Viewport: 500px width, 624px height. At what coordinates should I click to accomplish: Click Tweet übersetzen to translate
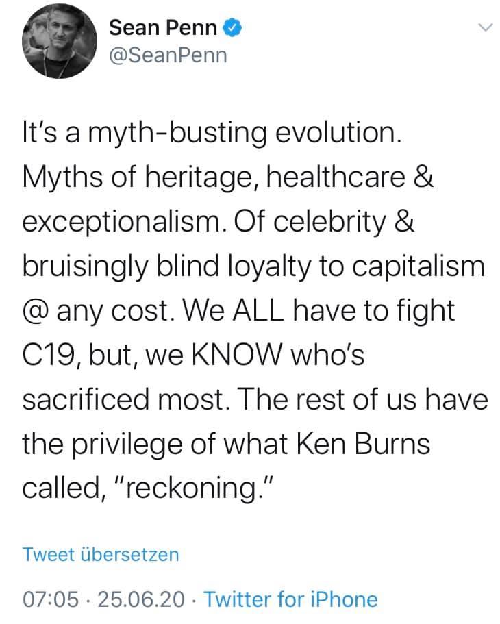tap(101, 554)
